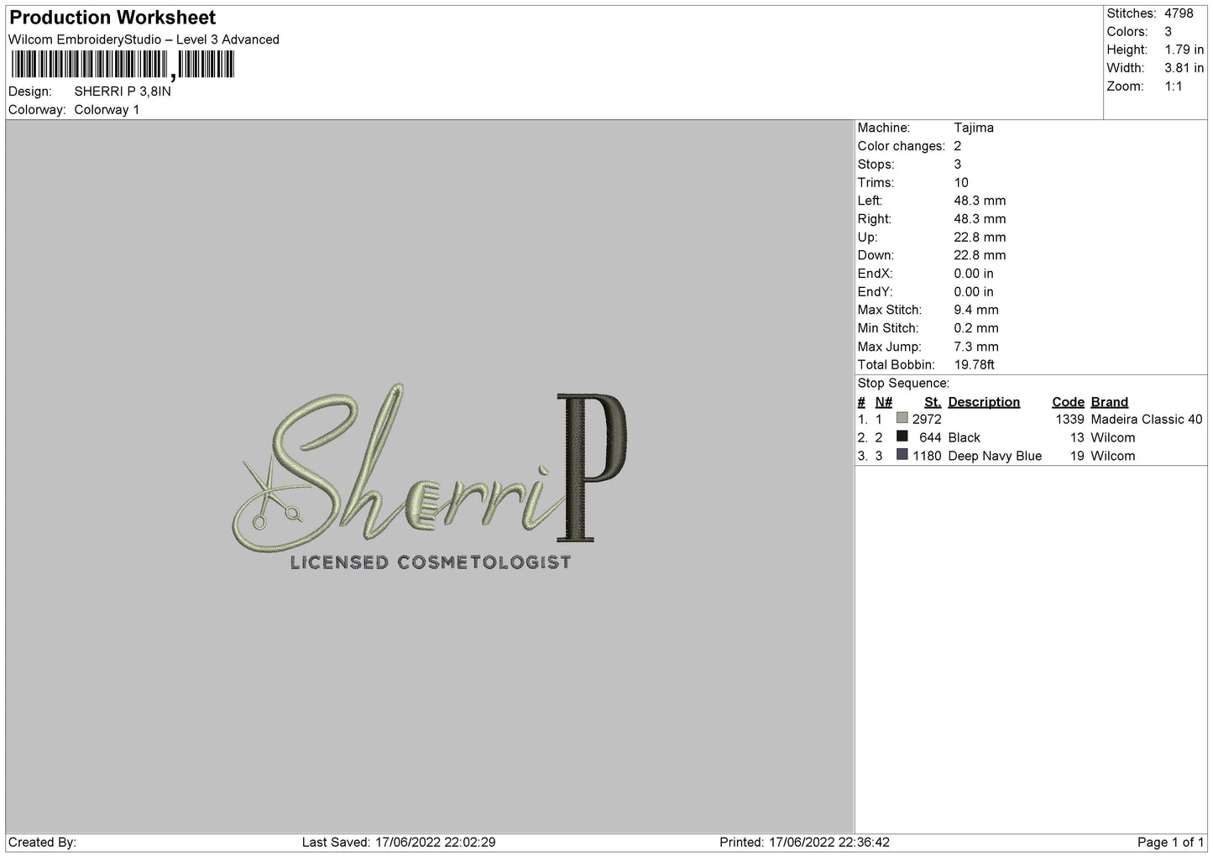Image resolution: width=1213 pixels, height=857 pixels.
Task: Click the Stops value 3
Action: pyautogui.click(x=957, y=165)
